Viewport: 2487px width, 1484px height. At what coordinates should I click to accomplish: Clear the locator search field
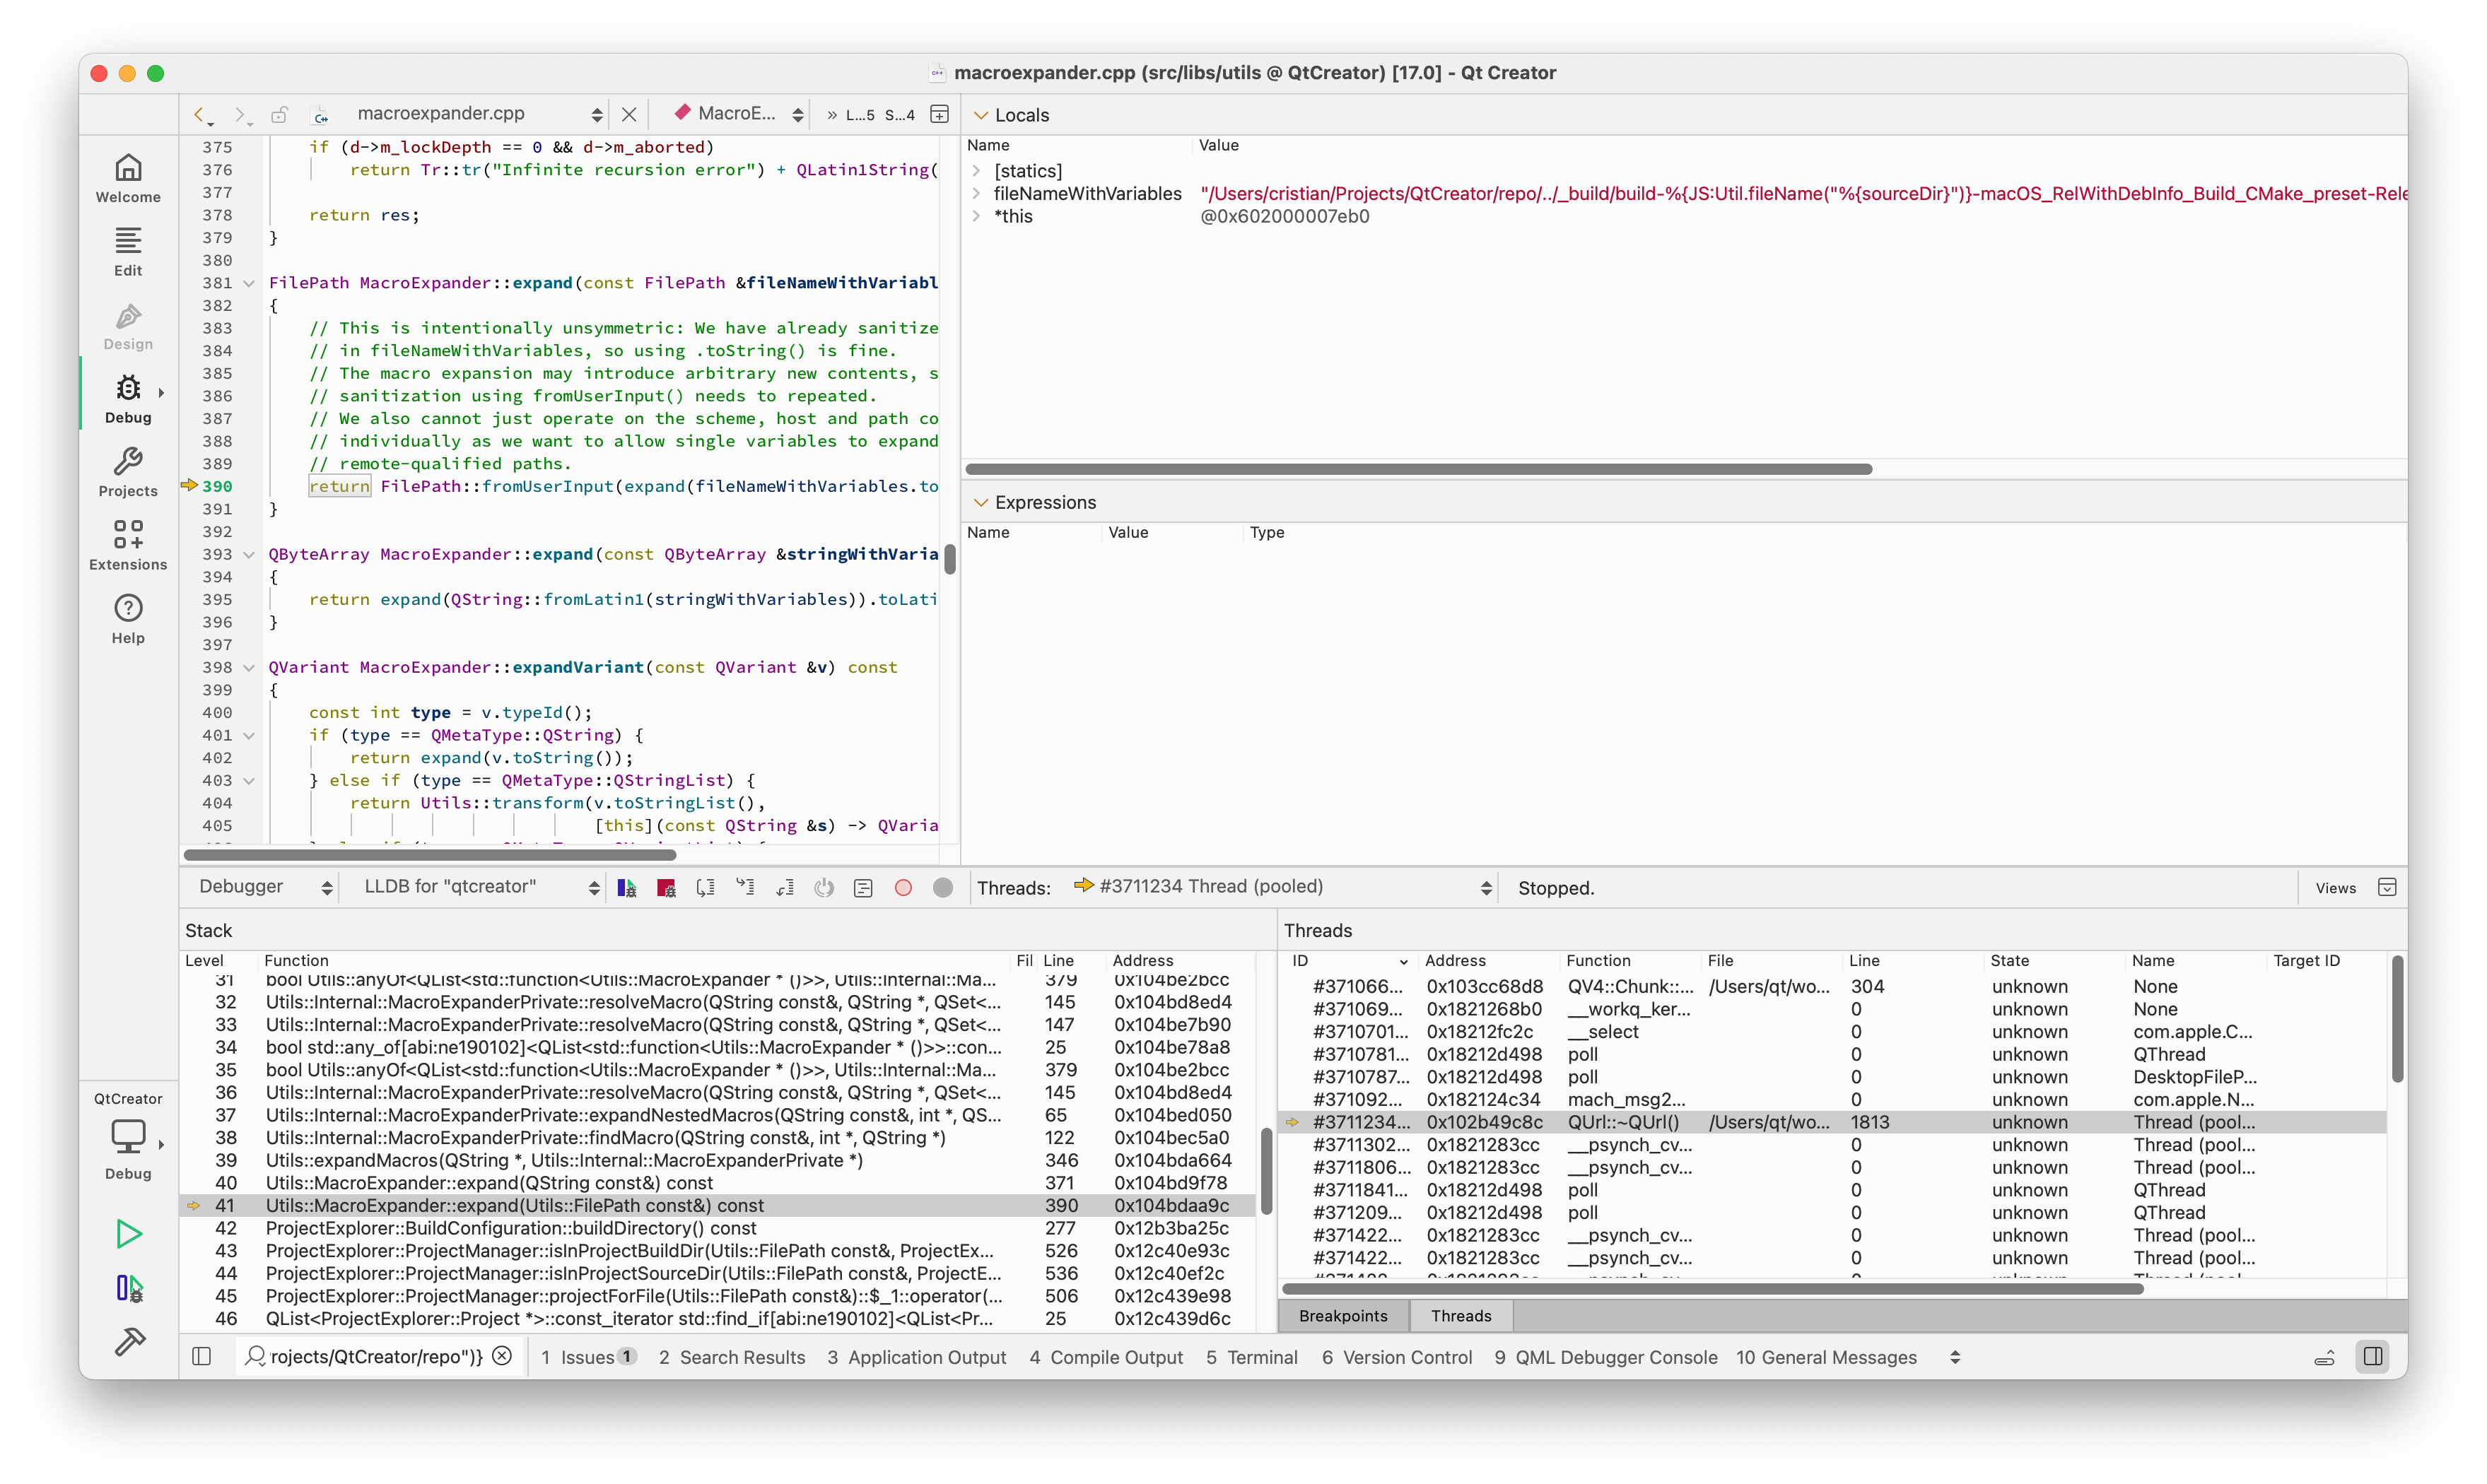coord(503,1356)
